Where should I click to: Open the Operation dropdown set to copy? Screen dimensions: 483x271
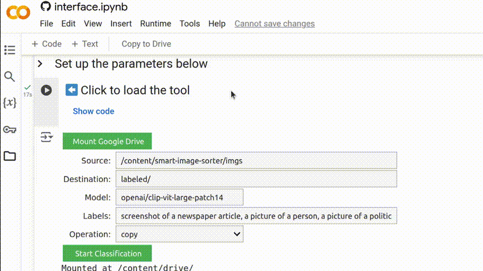tap(179, 234)
